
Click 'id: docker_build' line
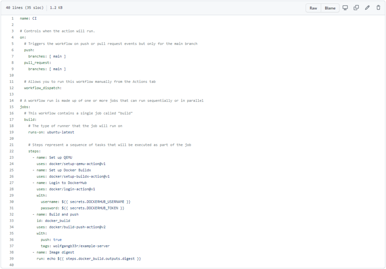[53, 221]
